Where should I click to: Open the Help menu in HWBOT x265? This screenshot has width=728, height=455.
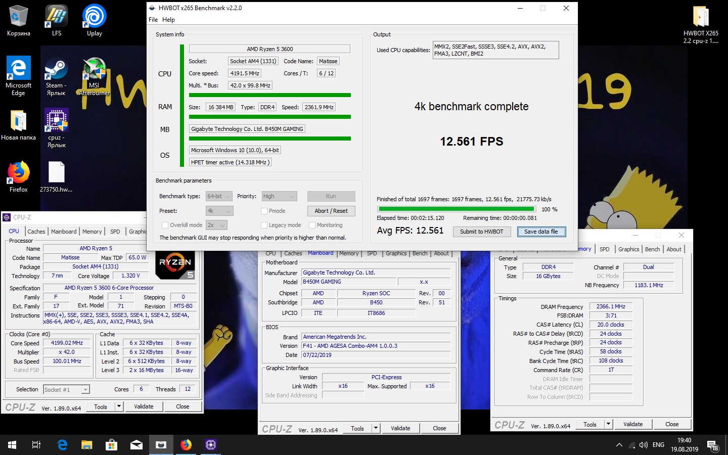(x=168, y=20)
